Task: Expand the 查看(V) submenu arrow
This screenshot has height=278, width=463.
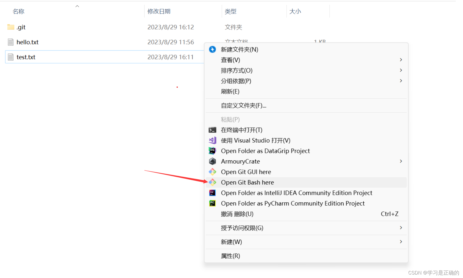Action: tap(401, 60)
